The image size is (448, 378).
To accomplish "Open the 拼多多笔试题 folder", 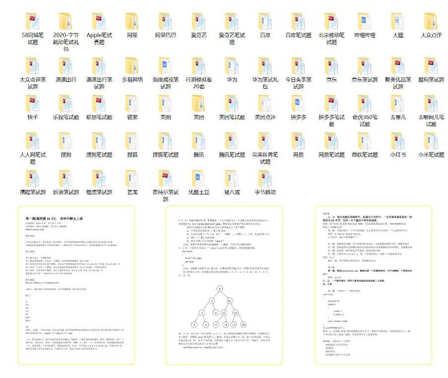I will (331, 104).
